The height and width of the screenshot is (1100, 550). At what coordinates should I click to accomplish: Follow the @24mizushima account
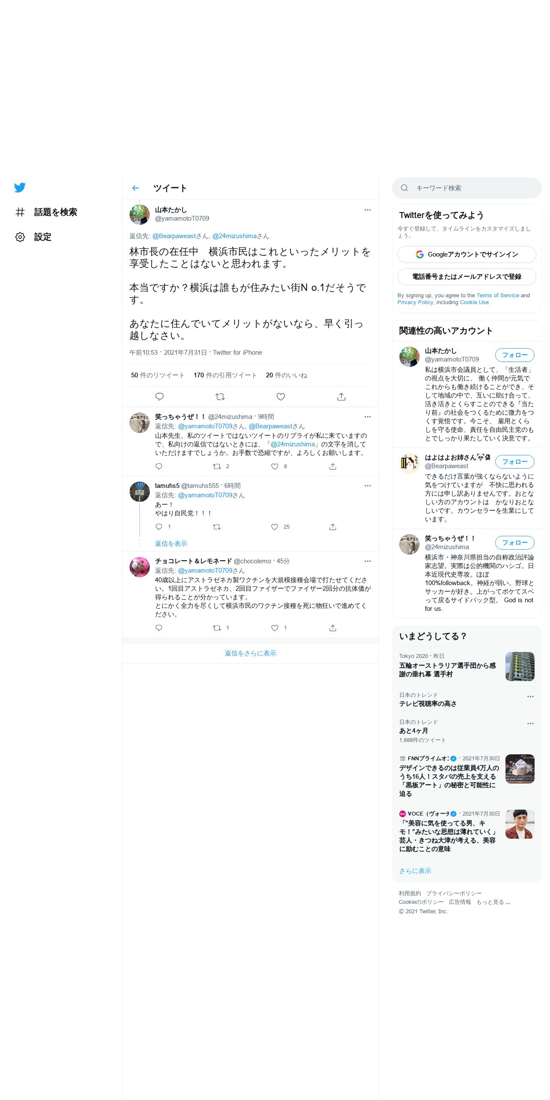tap(514, 543)
